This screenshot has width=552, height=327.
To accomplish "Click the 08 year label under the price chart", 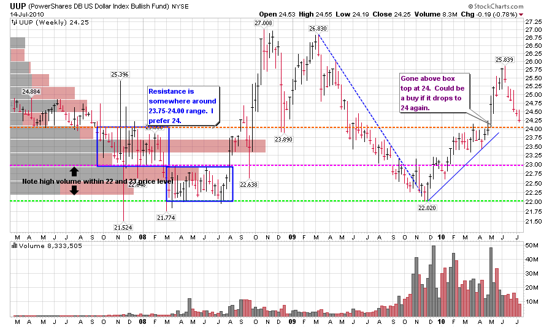I will (142, 238).
